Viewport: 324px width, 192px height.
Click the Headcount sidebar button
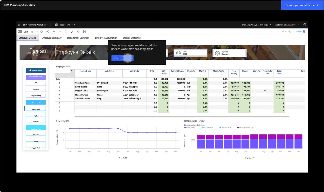[36, 108]
